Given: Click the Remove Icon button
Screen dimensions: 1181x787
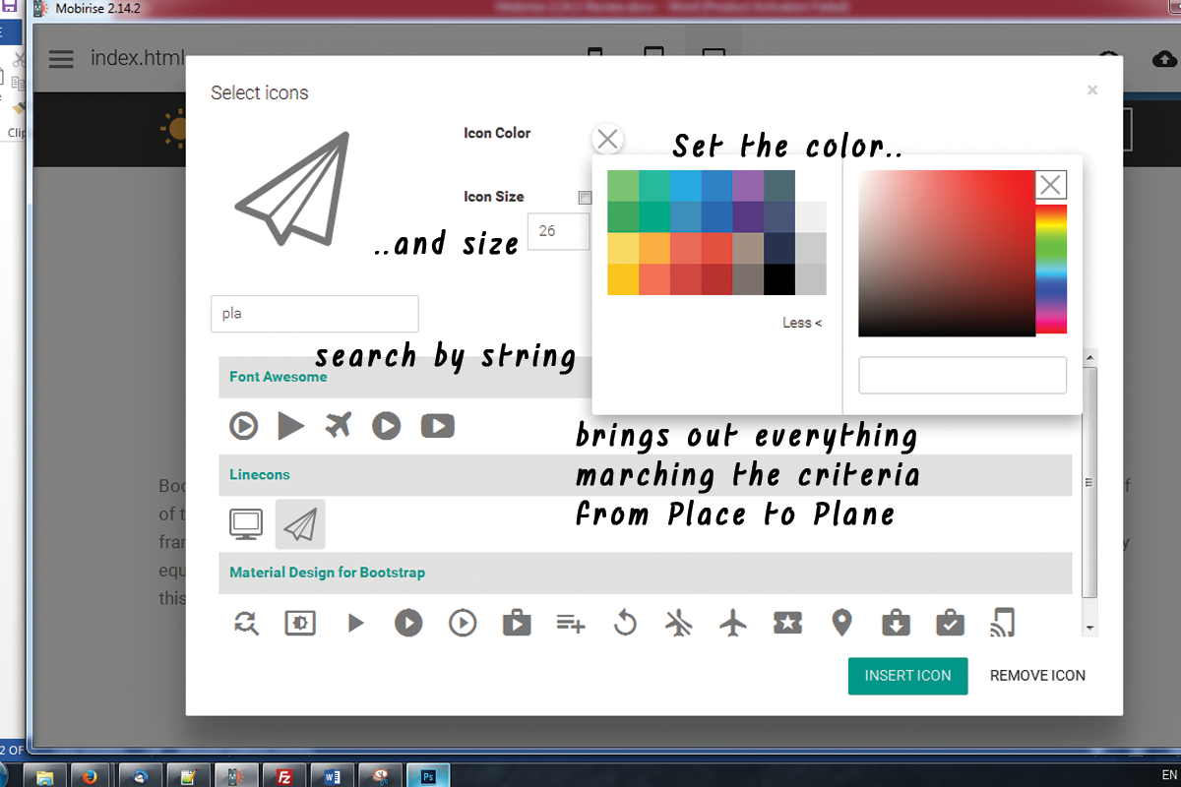Looking at the screenshot, I should click(x=1037, y=676).
